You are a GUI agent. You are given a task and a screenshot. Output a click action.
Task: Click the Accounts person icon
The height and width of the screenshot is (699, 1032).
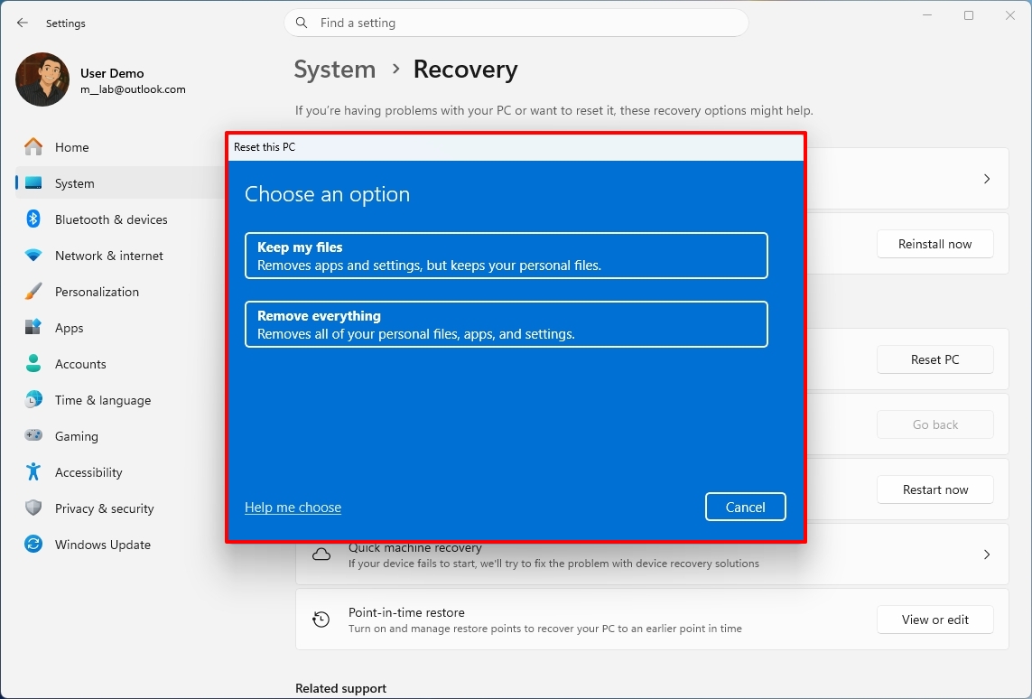[33, 363]
